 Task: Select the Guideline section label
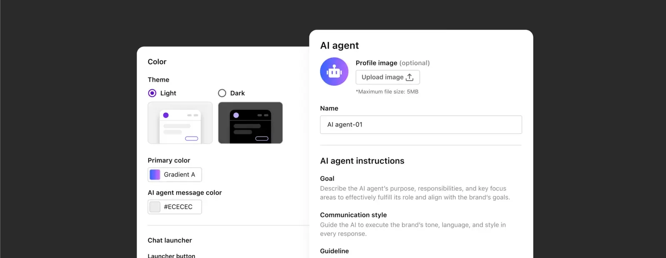[x=334, y=251]
